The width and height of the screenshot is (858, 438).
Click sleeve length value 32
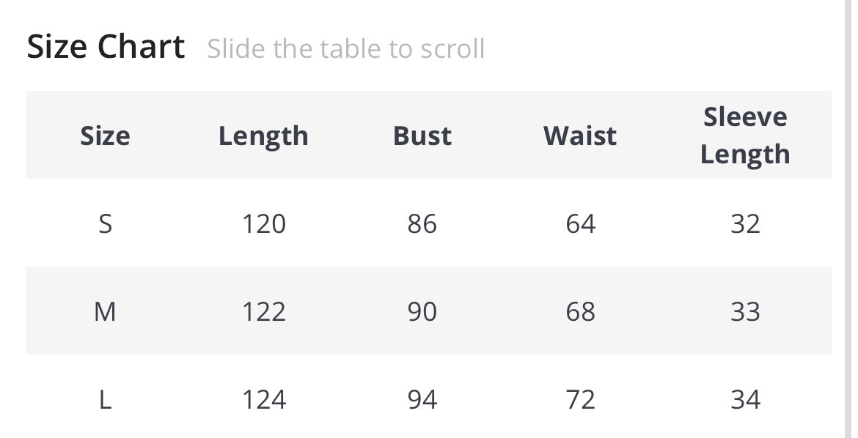point(745,223)
